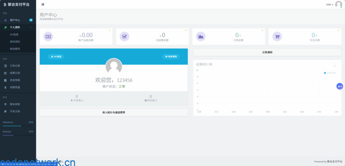Click the sidebar collapse hamburger icon

point(43,4)
